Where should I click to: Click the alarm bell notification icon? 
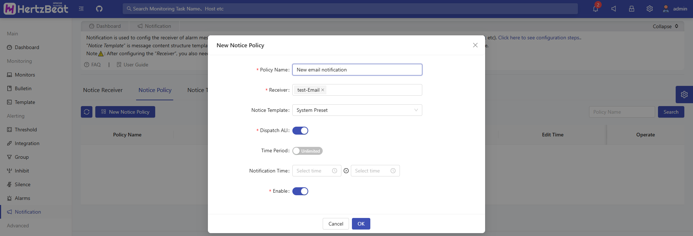(x=596, y=9)
